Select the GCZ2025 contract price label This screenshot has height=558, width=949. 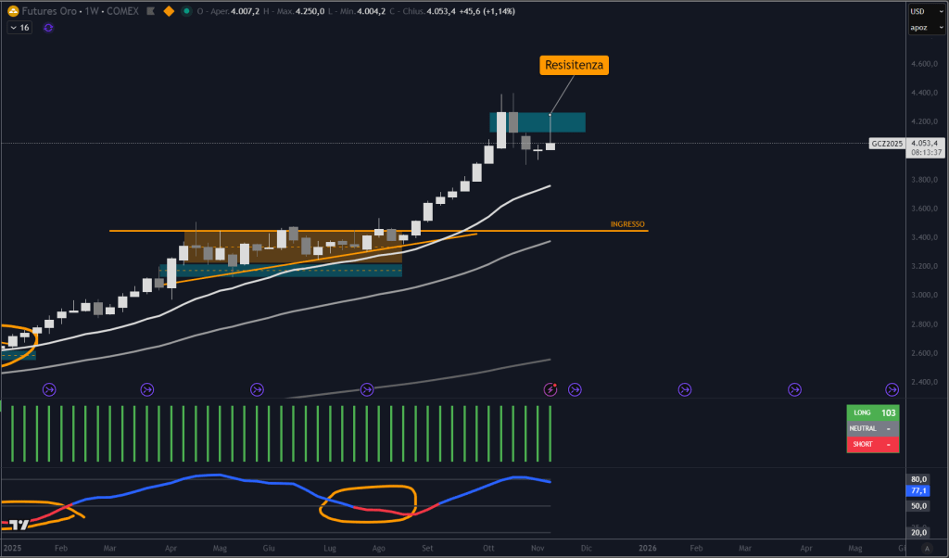tap(886, 144)
